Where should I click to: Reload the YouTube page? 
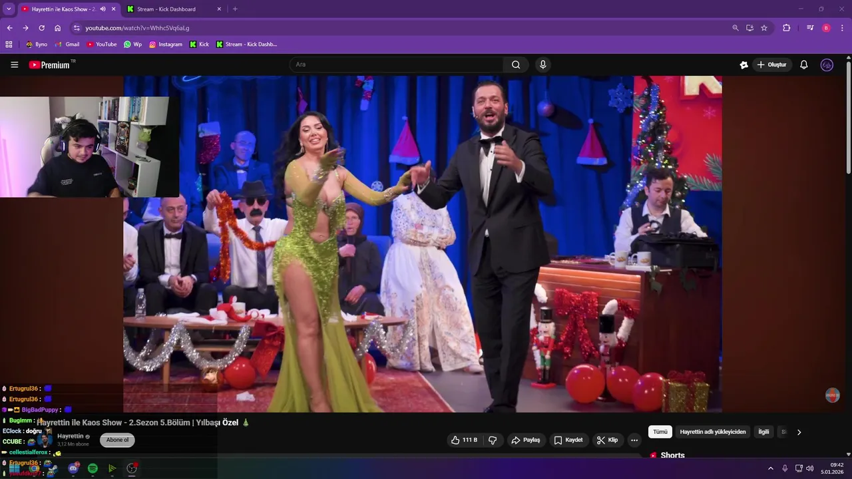click(41, 28)
